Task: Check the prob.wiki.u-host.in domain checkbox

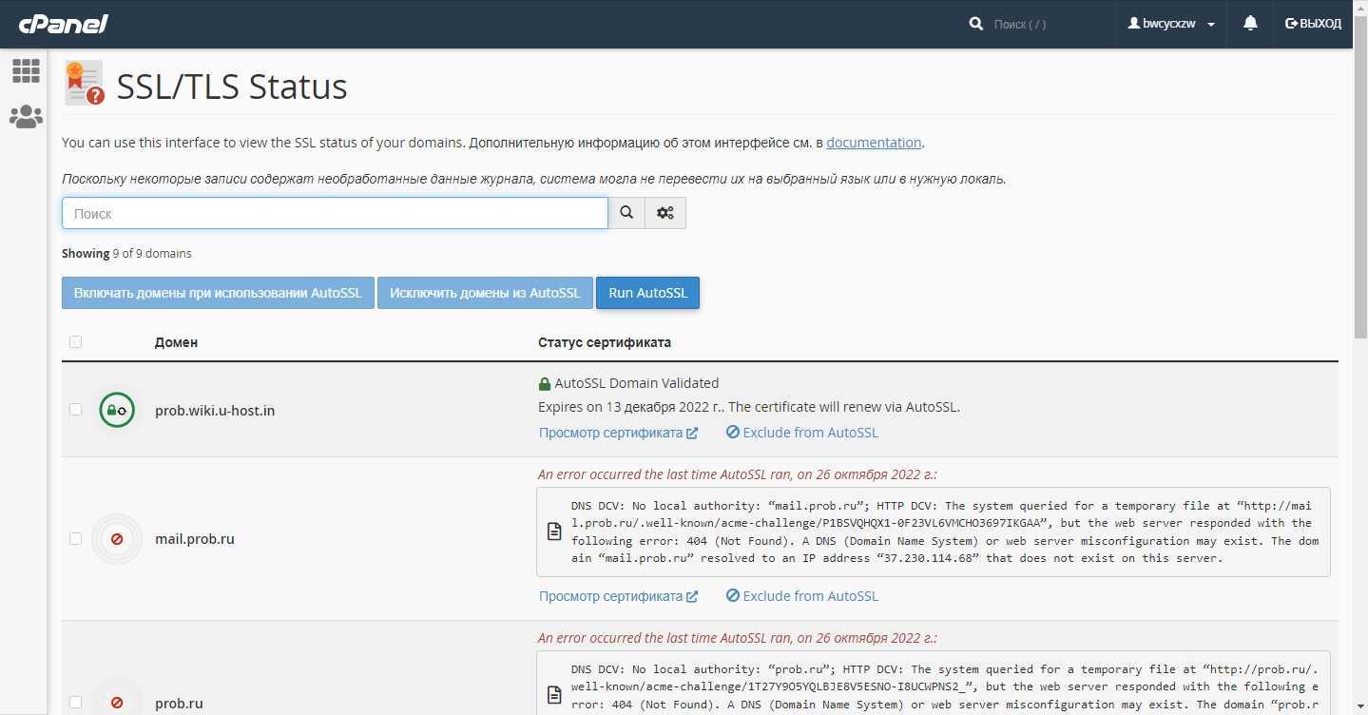Action: (x=76, y=410)
